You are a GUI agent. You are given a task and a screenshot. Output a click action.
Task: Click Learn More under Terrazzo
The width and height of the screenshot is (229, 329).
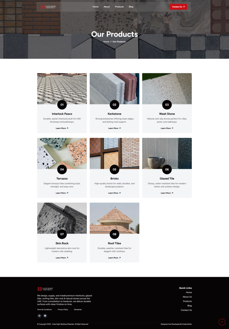point(62,193)
